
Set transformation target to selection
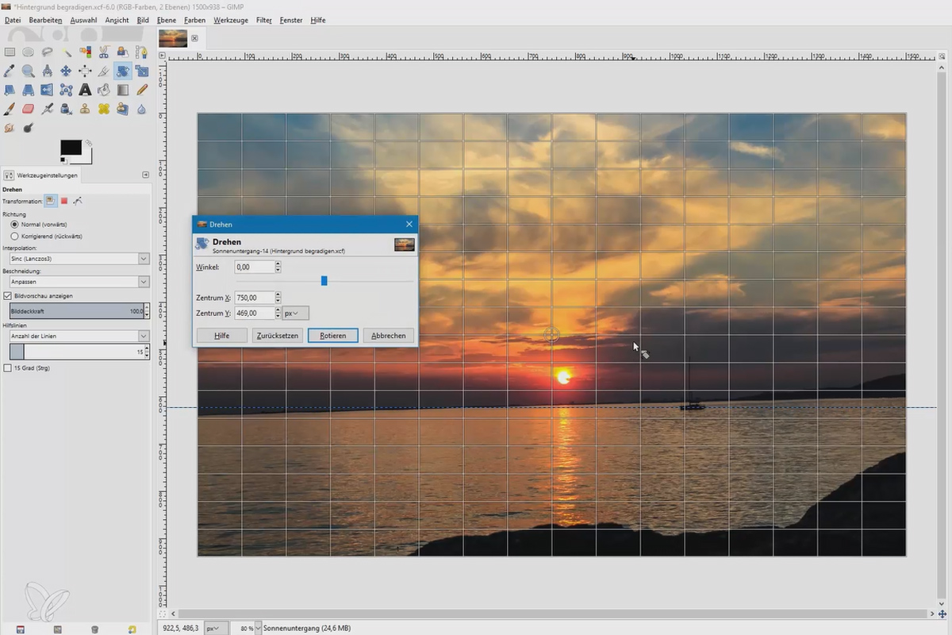click(64, 201)
